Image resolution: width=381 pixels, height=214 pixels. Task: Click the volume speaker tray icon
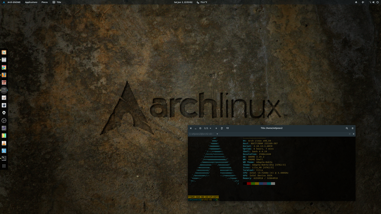pos(374,2)
